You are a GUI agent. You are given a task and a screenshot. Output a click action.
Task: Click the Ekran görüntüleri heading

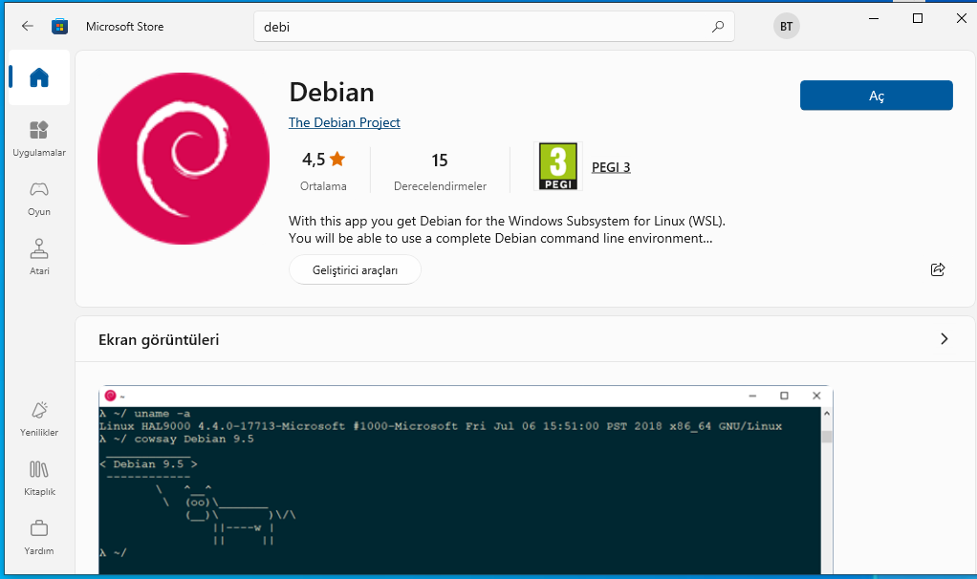coord(159,340)
